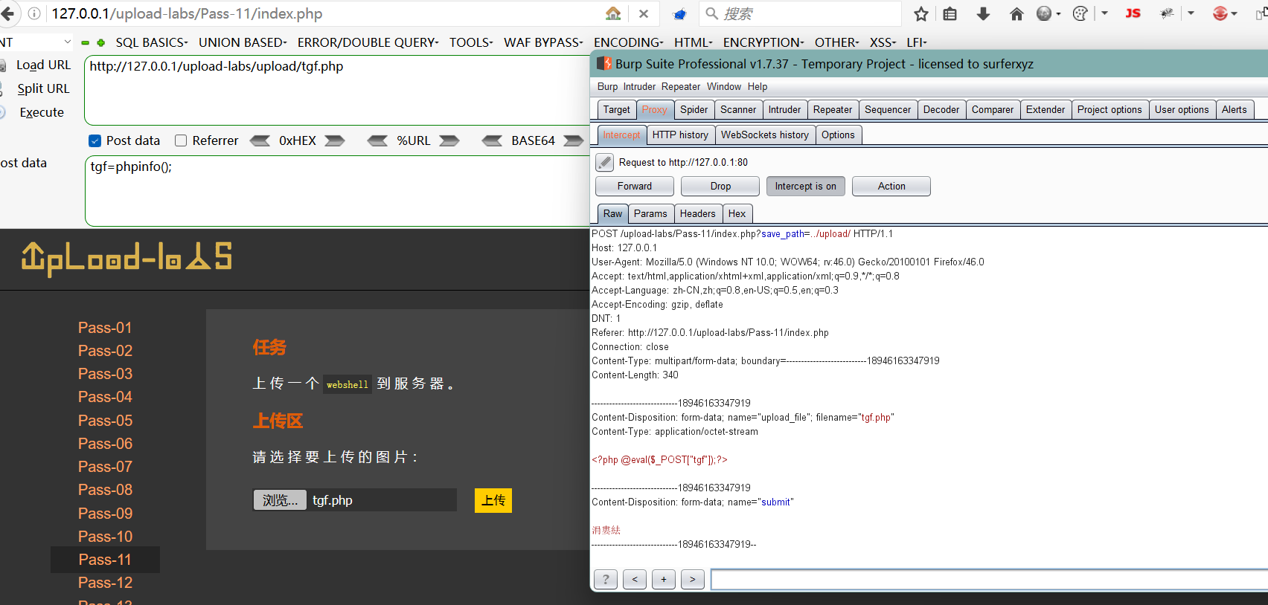This screenshot has width=1268, height=605.
Task: Click the red proxy switcher icon
Action: click(1220, 13)
